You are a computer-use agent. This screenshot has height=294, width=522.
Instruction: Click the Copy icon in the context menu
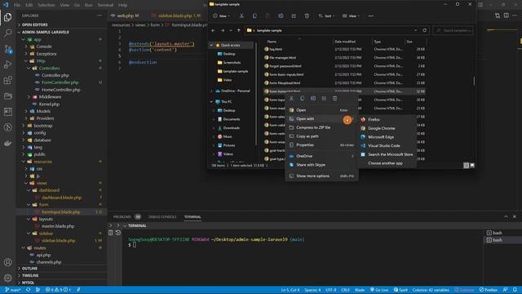303,99
